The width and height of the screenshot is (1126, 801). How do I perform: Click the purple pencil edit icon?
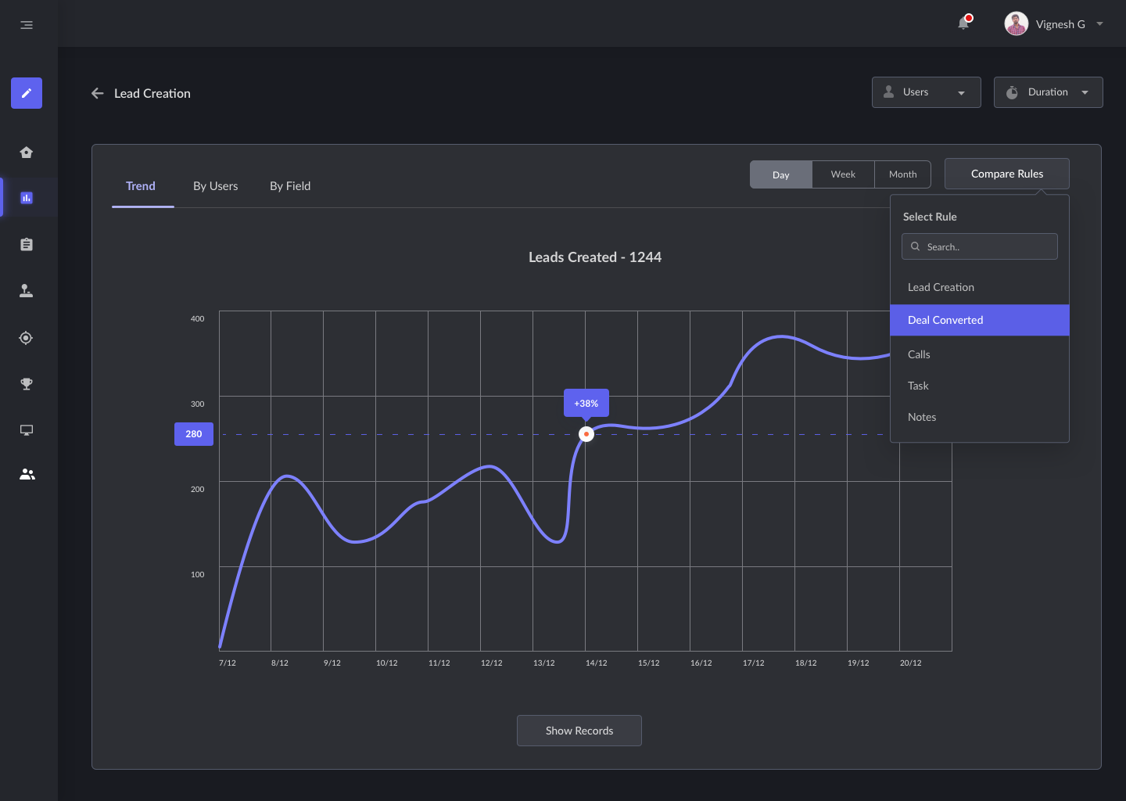point(27,93)
